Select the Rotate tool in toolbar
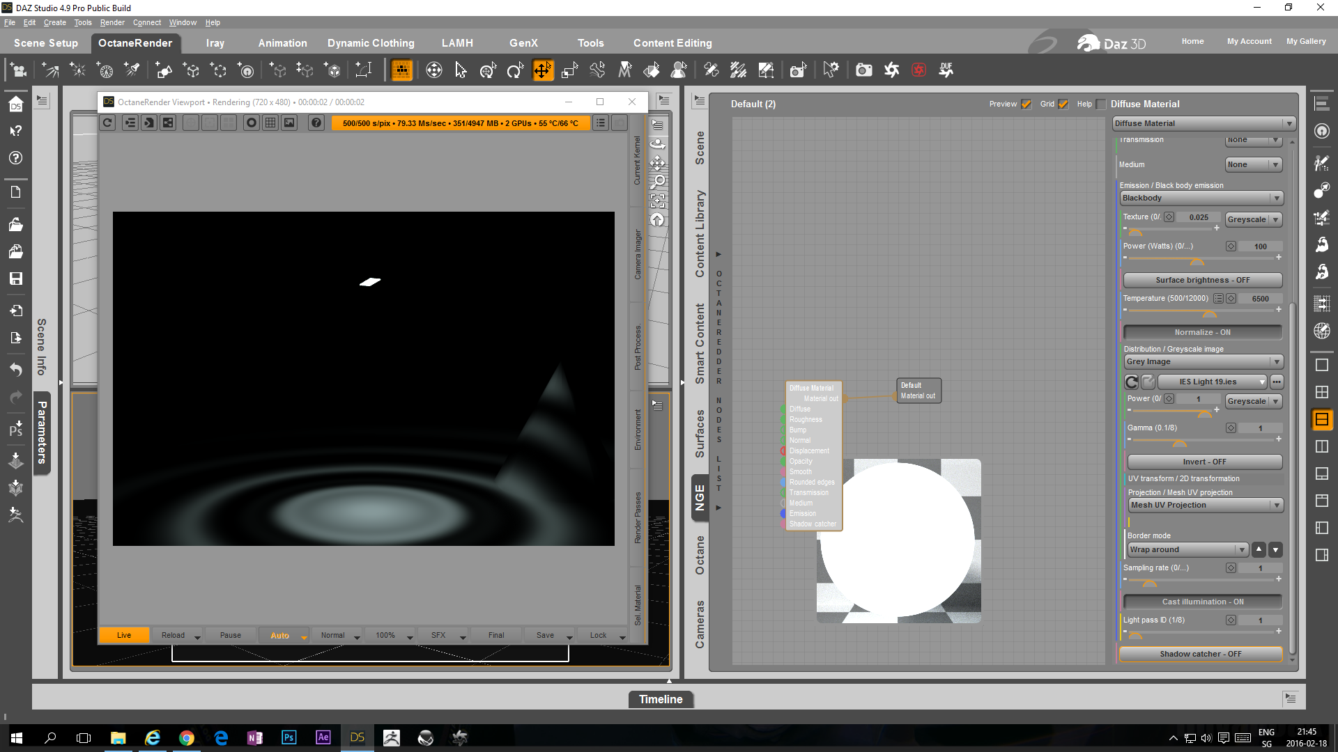This screenshot has height=752, width=1338. coord(514,70)
